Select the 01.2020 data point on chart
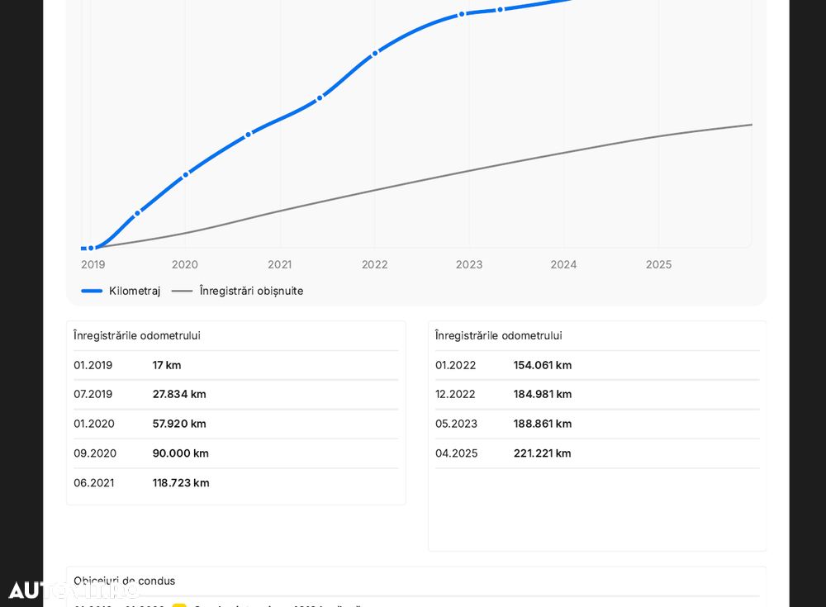The height and width of the screenshot is (607, 826). tap(185, 174)
